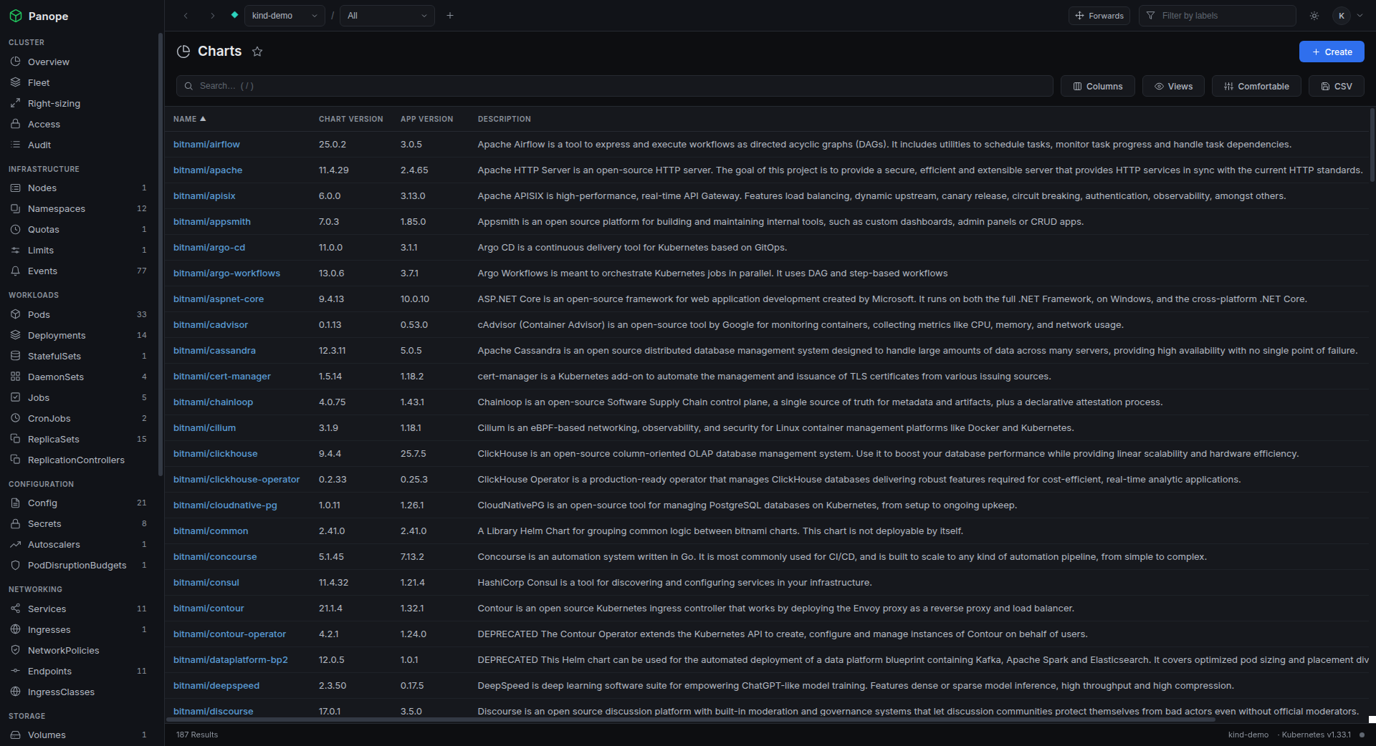Open the user K account menu
The height and width of the screenshot is (746, 1376).
[1348, 16]
